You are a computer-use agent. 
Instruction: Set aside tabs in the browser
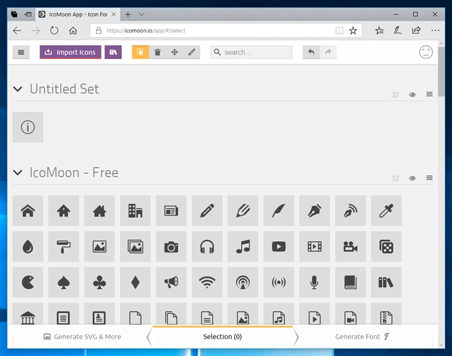pyautogui.click(x=28, y=14)
